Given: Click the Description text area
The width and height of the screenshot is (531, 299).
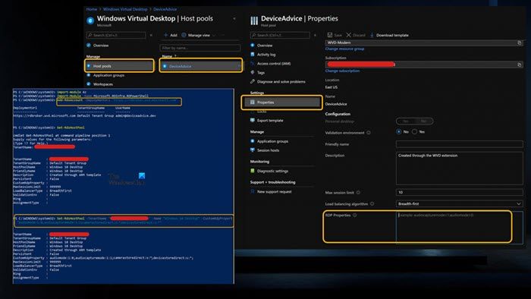Looking at the screenshot, I should (459, 168).
